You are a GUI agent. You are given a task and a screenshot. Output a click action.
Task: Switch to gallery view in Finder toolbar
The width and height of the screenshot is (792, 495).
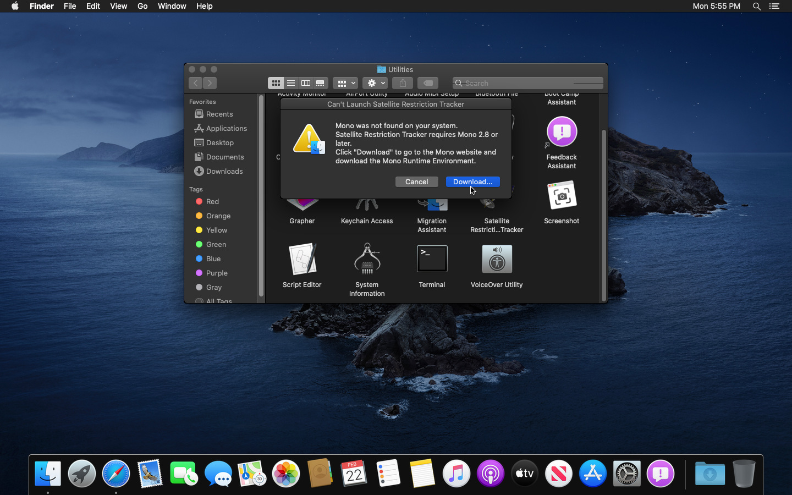click(320, 83)
